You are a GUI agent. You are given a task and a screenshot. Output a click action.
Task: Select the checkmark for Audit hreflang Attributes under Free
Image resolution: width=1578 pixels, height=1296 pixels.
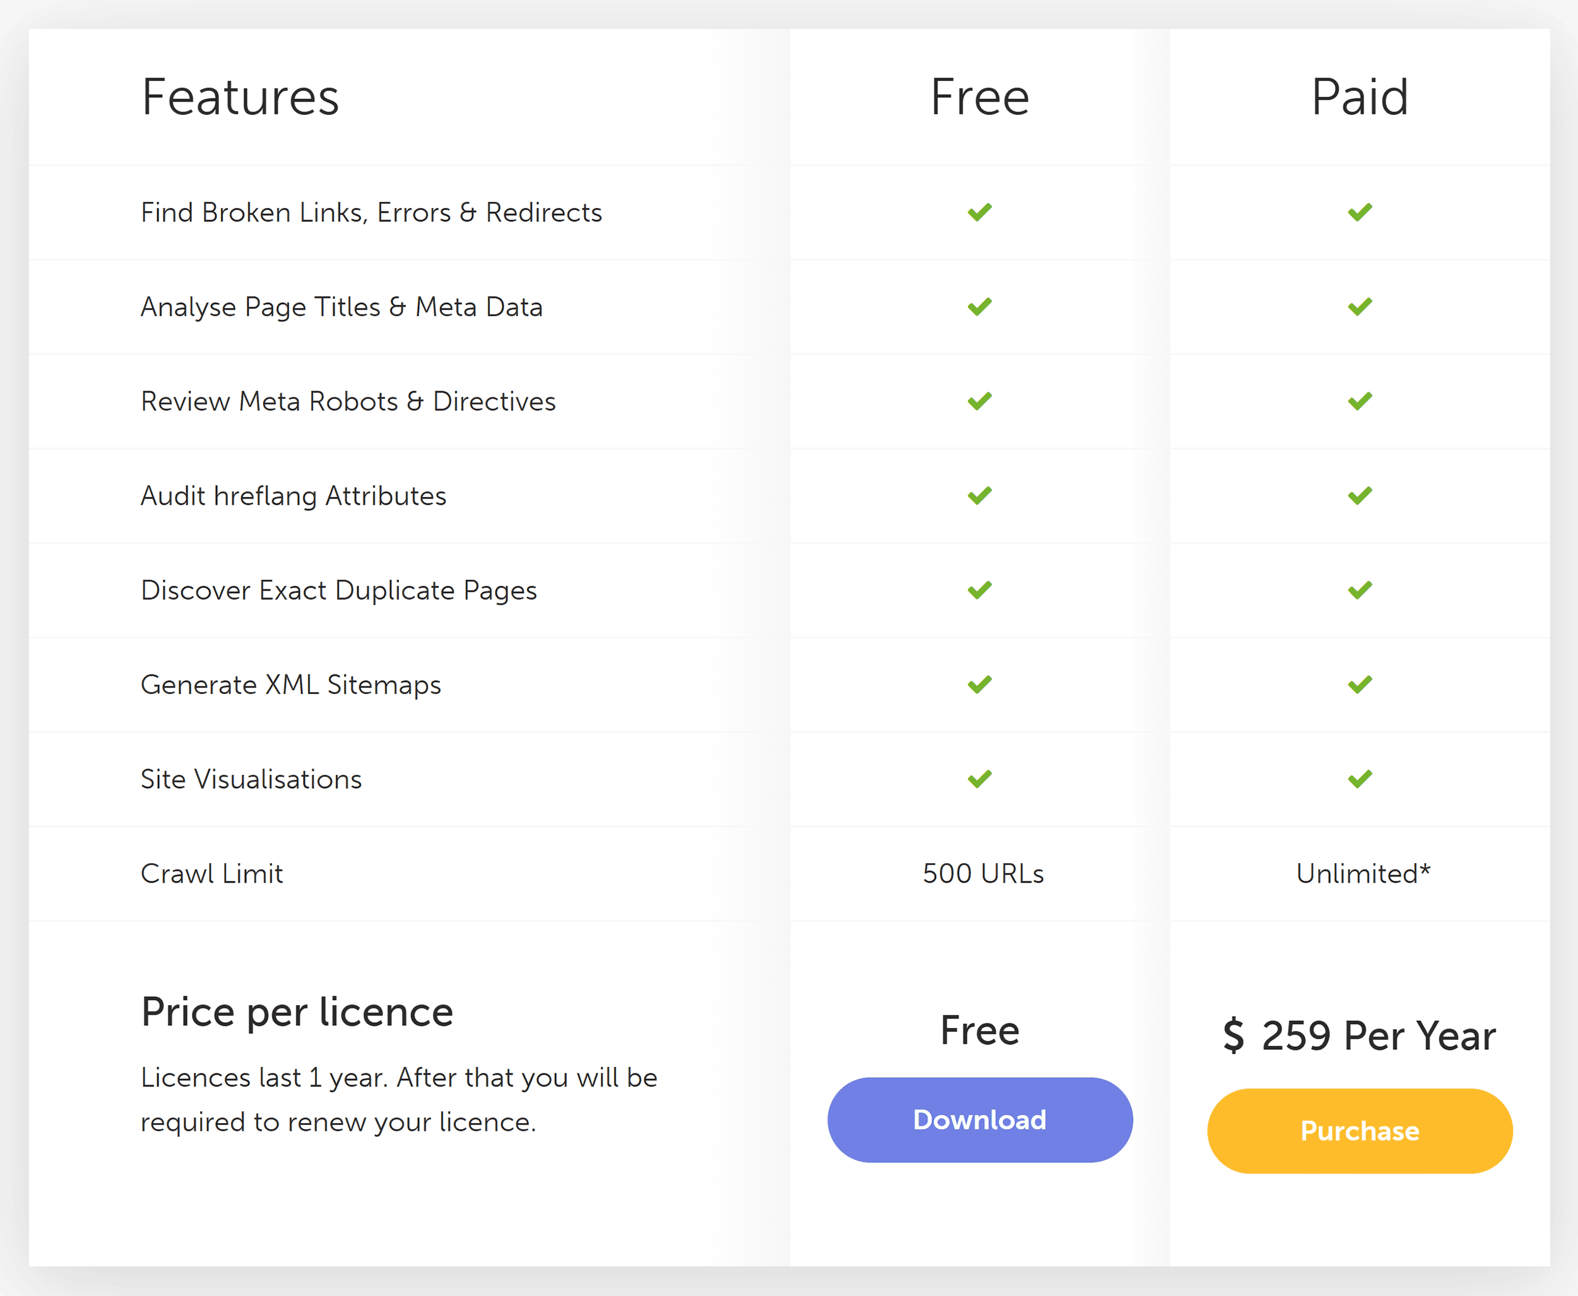click(979, 495)
